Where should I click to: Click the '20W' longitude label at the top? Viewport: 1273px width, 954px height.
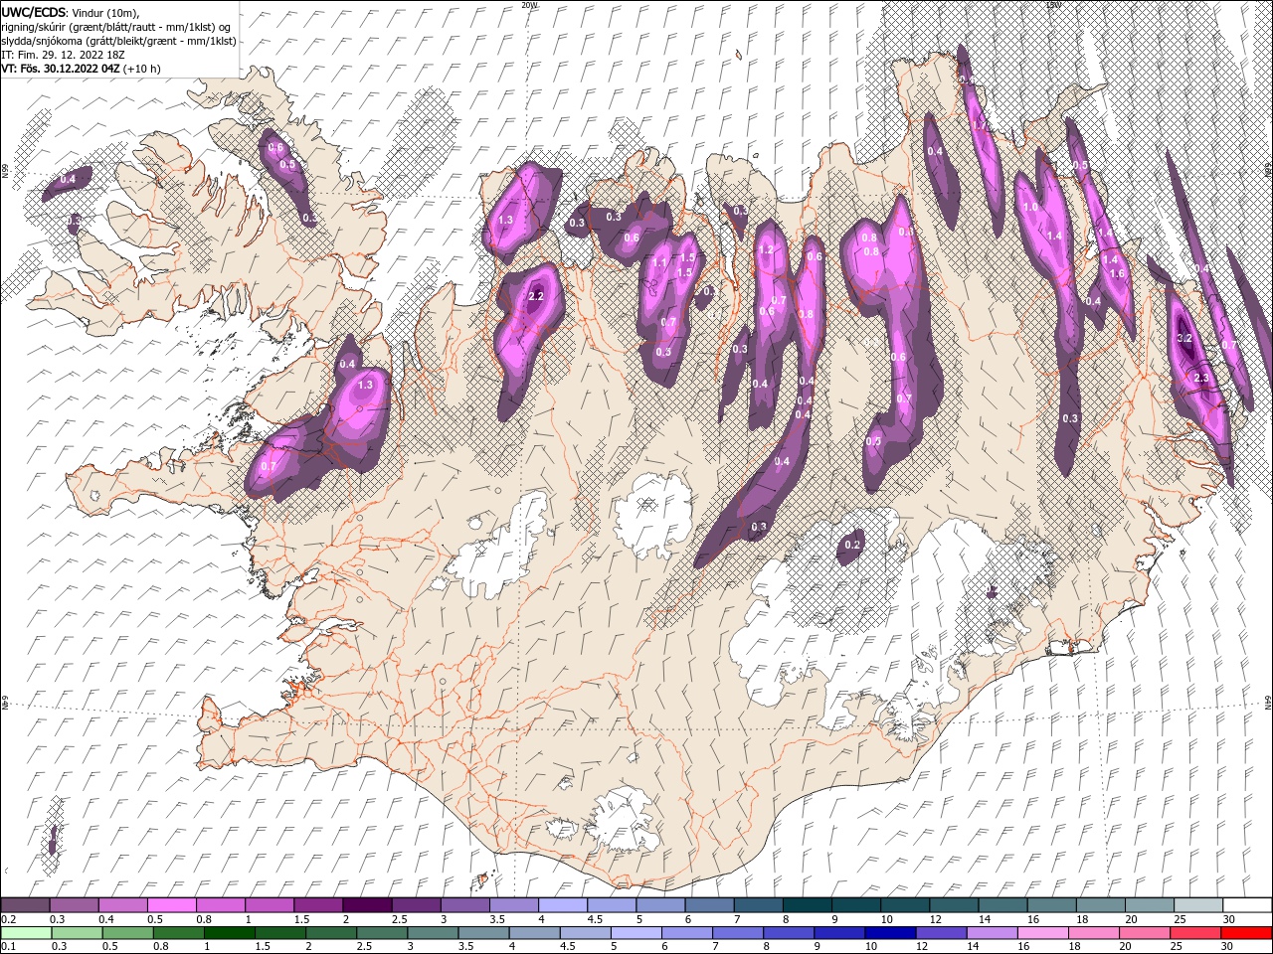529,5
